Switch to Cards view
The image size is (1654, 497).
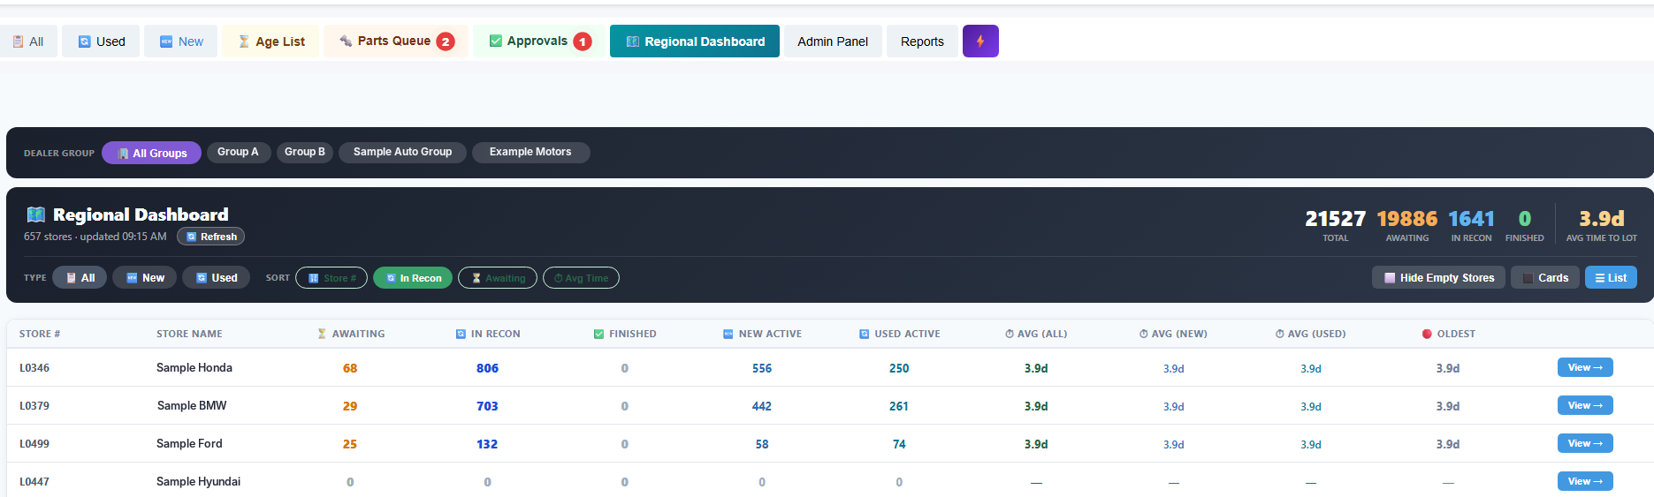click(1544, 277)
